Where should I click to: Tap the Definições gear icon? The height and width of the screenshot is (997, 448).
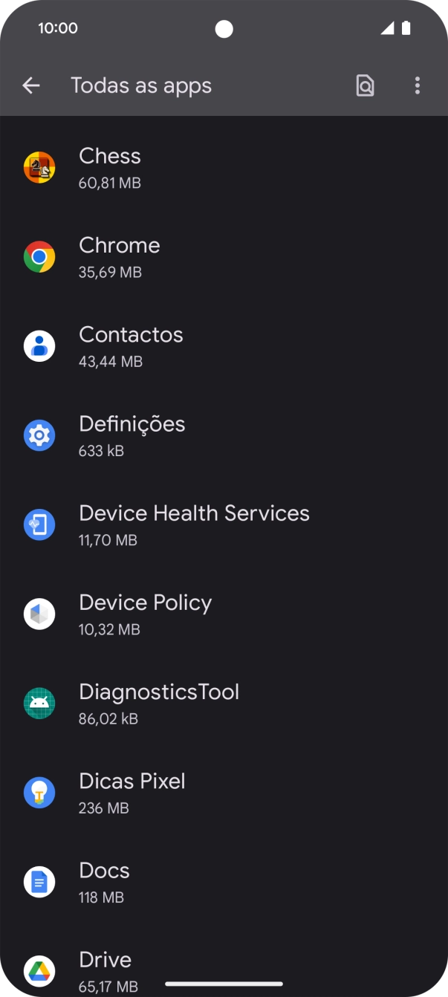click(39, 435)
